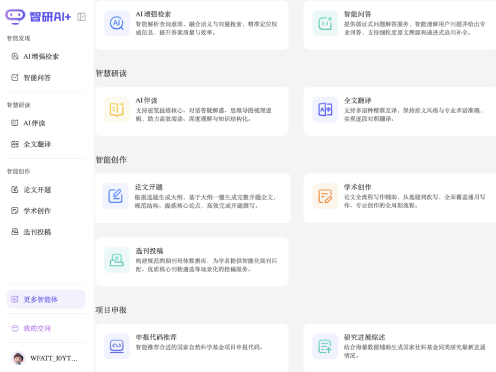This screenshot has height=372, width=496.
Task: Open AI增强检索 in the sidebar
Action: 41,56
